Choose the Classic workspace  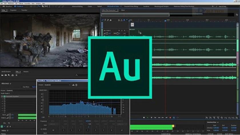point(90,6)
